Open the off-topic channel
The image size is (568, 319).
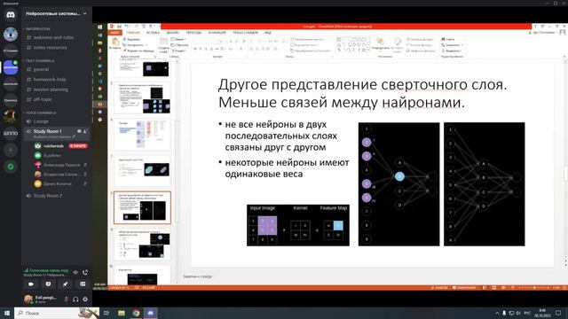pyautogui.click(x=43, y=99)
